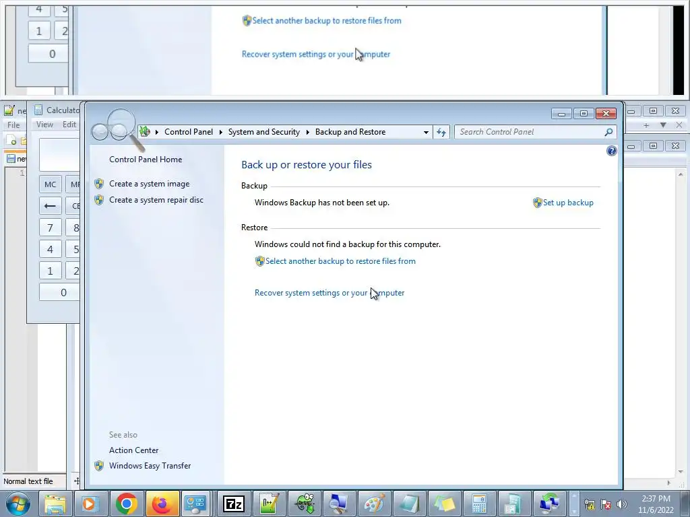Viewport: 690px width, 517px height.
Task: Open Notepad from the taskbar
Action: (409, 504)
